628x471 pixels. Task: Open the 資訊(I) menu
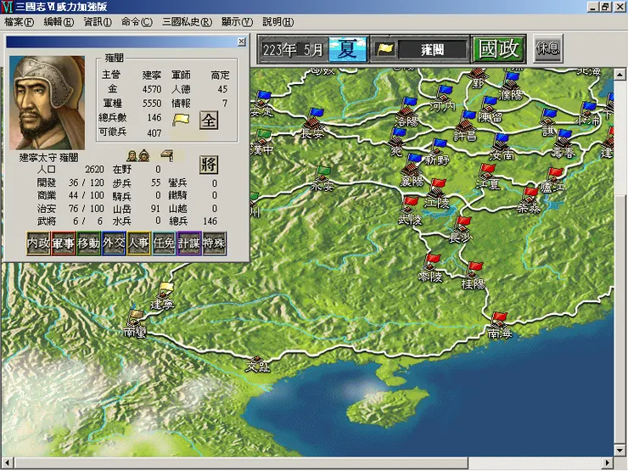[x=98, y=21]
